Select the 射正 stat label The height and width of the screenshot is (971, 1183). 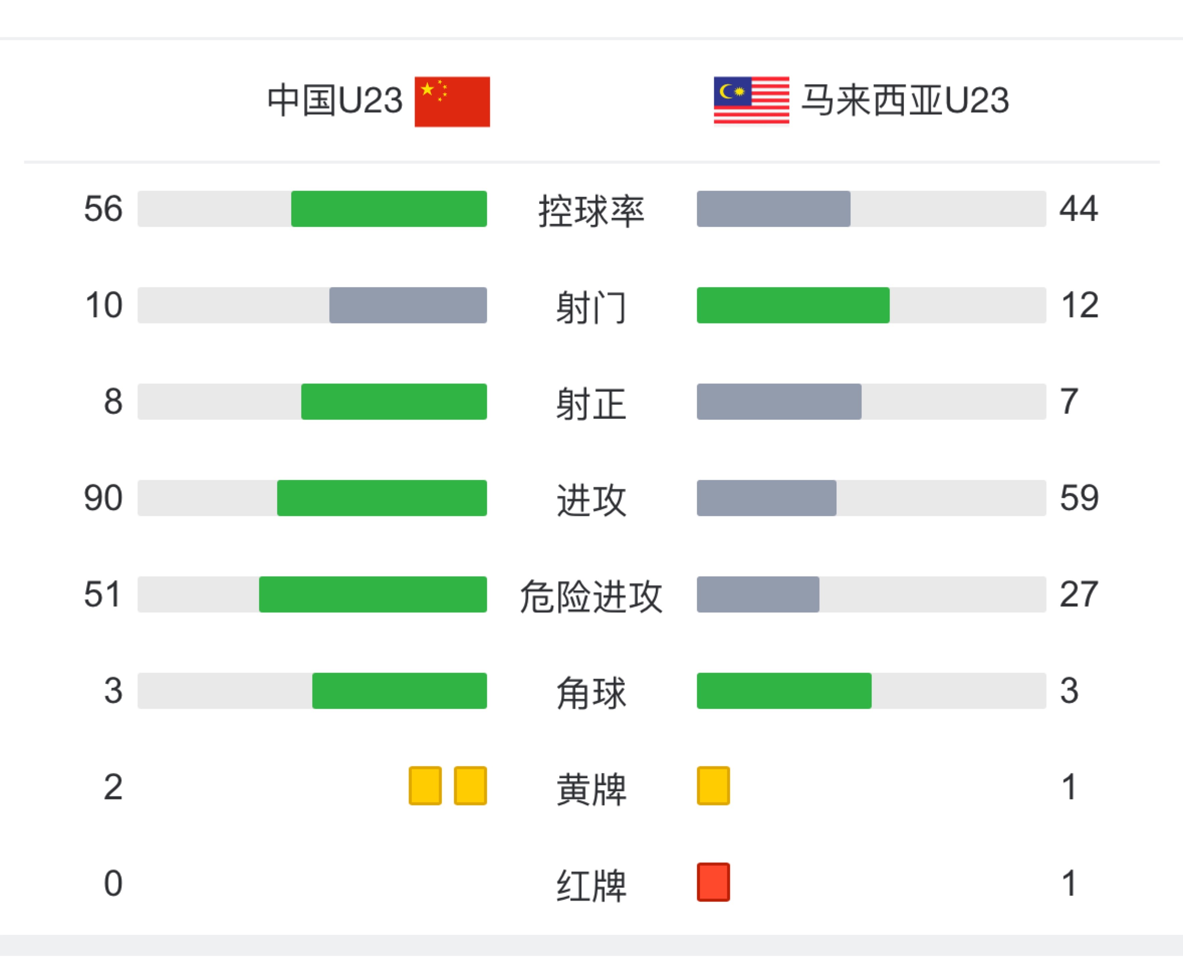591,404
